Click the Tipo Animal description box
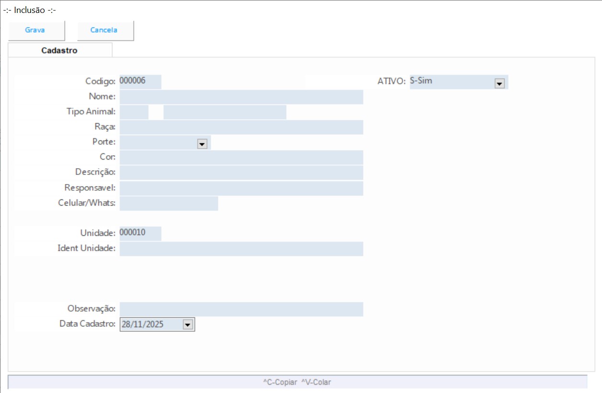This screenshot has width=602, height=393. pyautogui.click(x=225, y=112)
